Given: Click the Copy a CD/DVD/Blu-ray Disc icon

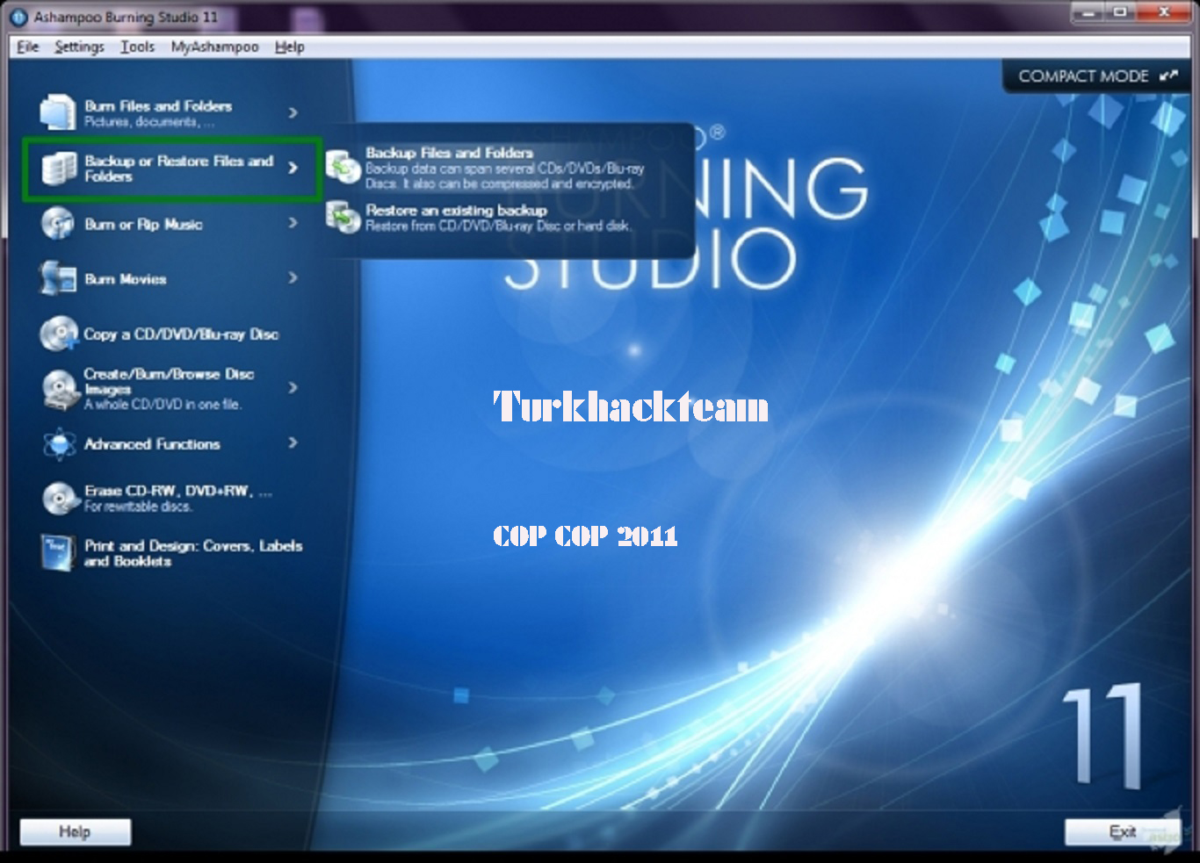Looking at the screenshot, I should point(58,334).
